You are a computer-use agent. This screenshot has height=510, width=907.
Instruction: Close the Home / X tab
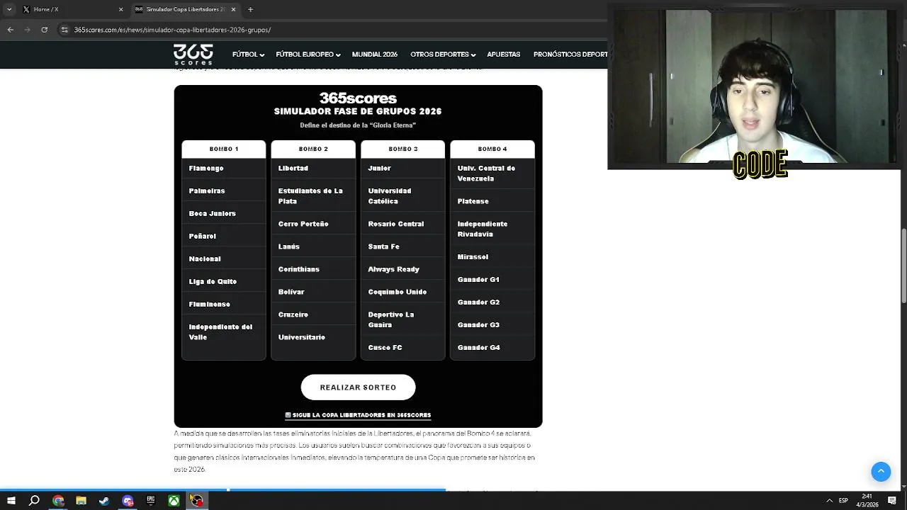120,9
